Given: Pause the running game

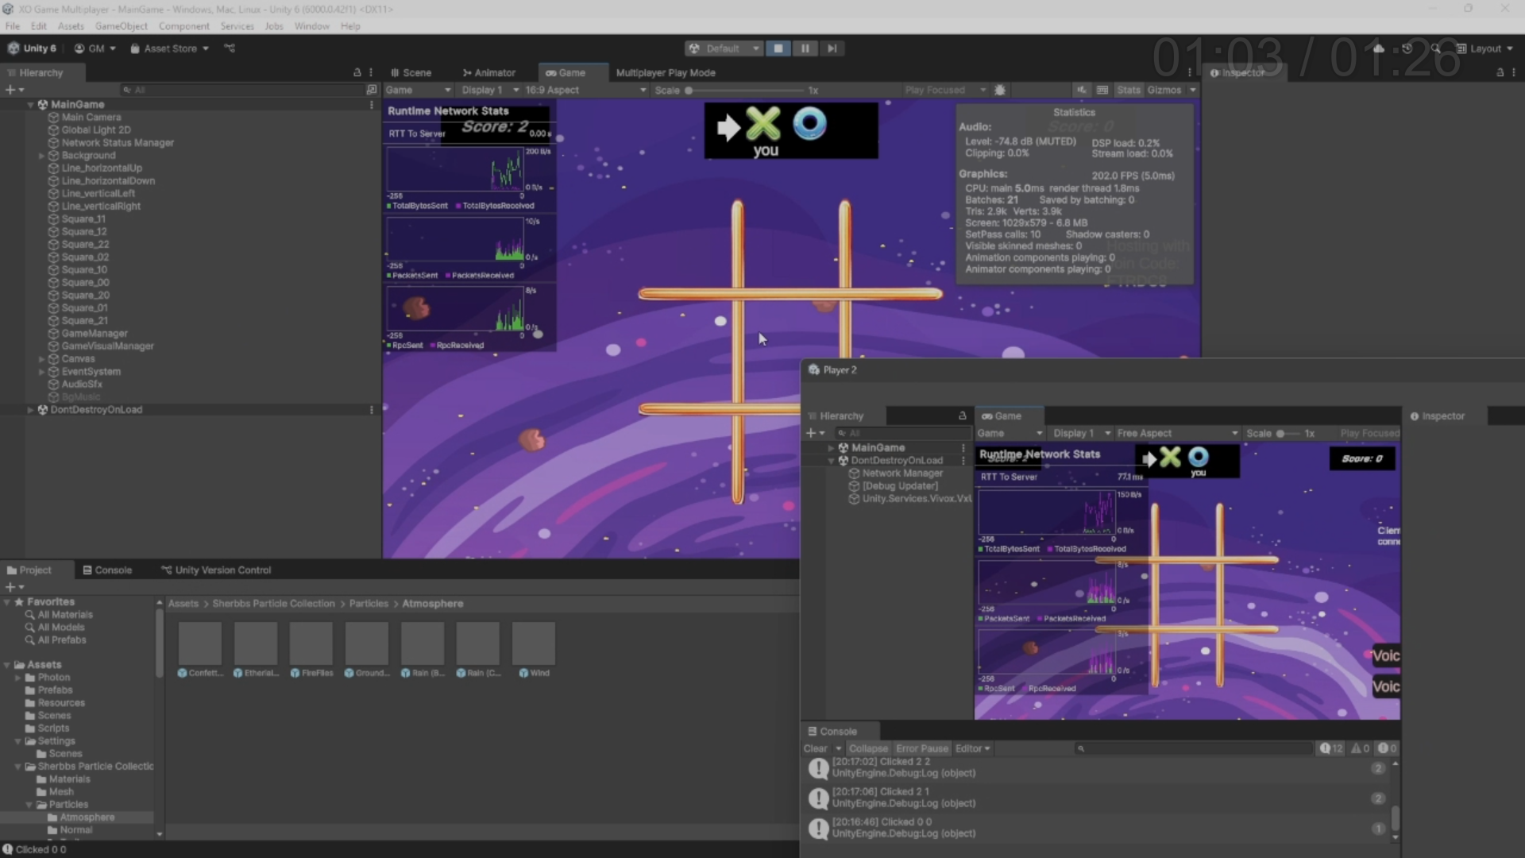Looking at the screenshot, I should click(805, 48).
